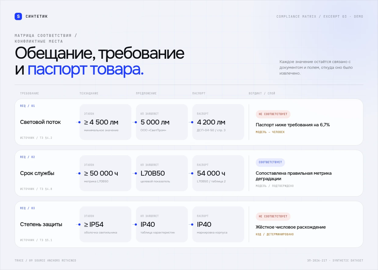Select the 'Срок службы' requirement

37,173
